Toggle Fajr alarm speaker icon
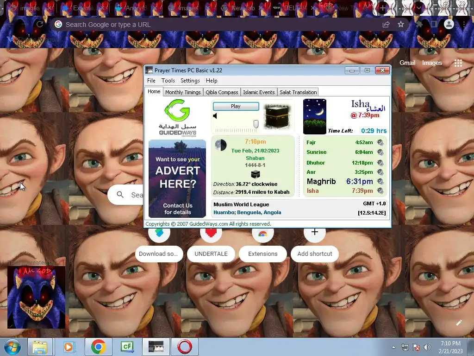This screenshot has width=474, height=356. tap(380, 142)
